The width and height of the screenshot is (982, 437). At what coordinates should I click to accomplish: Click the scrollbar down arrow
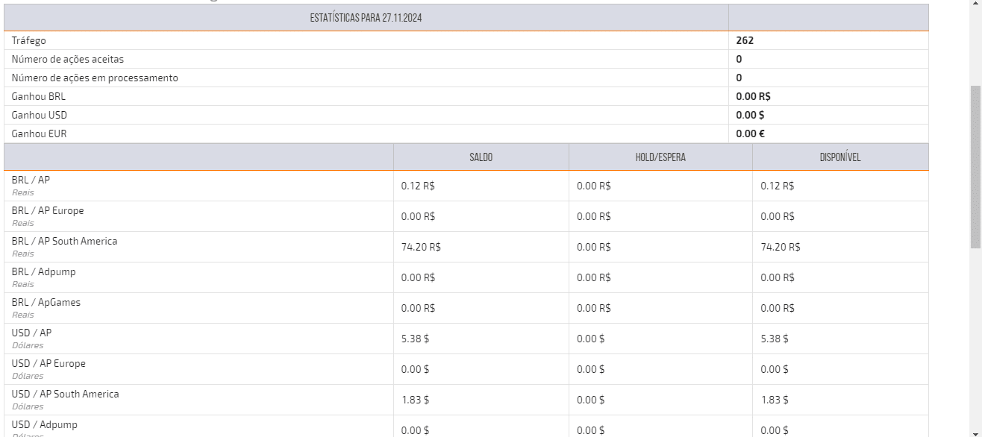pos(975,432)
